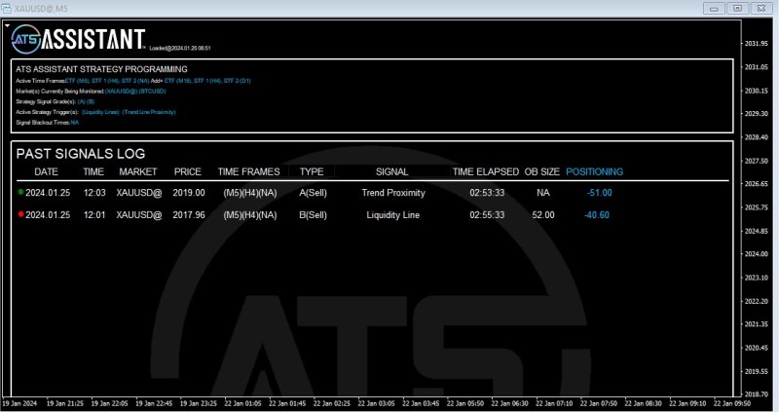Image resolution: width=779 pixels, height=412 pixels.
Task: Click (M5)(H4)(NA) in the A(Sell) row
Action: [250, 193]
